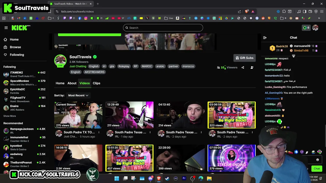Open f12ghostTV channel in Following list

[24, 99]
